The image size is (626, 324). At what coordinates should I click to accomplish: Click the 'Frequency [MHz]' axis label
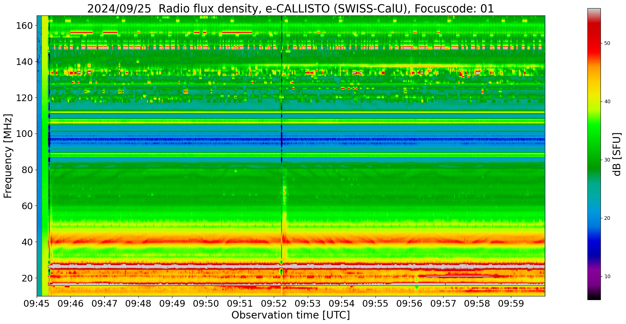pyautogui.click(x=8, y=156)
